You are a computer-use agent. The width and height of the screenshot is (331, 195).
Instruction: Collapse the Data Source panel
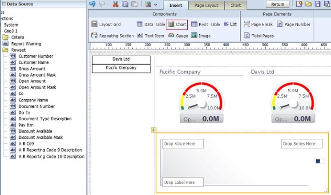point(4,4)
